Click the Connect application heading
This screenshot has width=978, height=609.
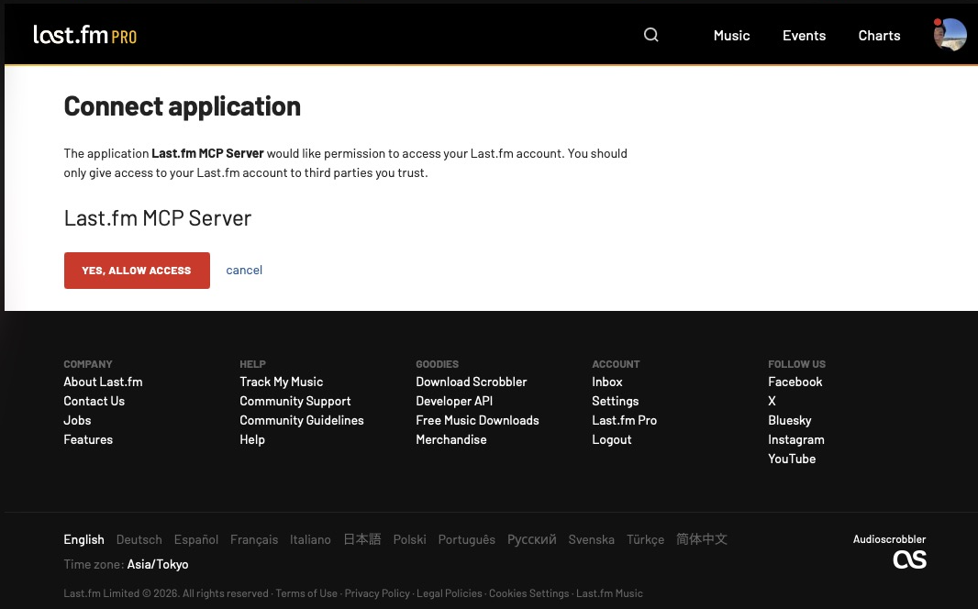(183, 106)
